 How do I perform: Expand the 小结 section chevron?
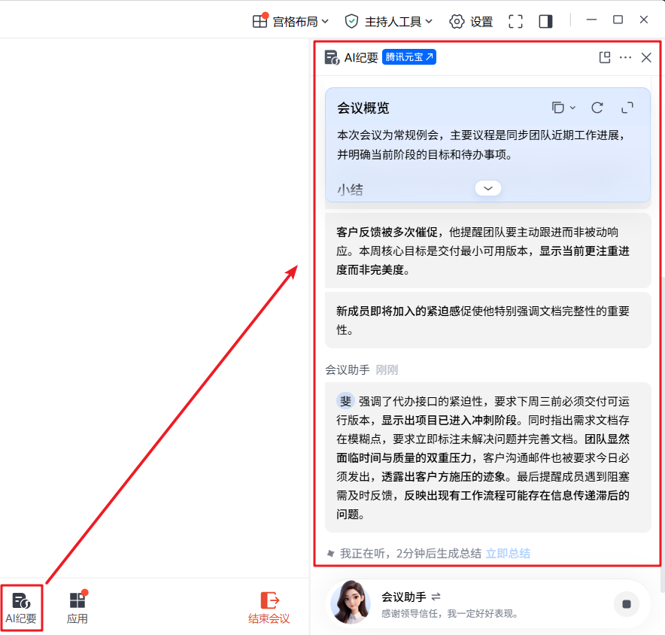pyautogui.click(x=488, y=188)
